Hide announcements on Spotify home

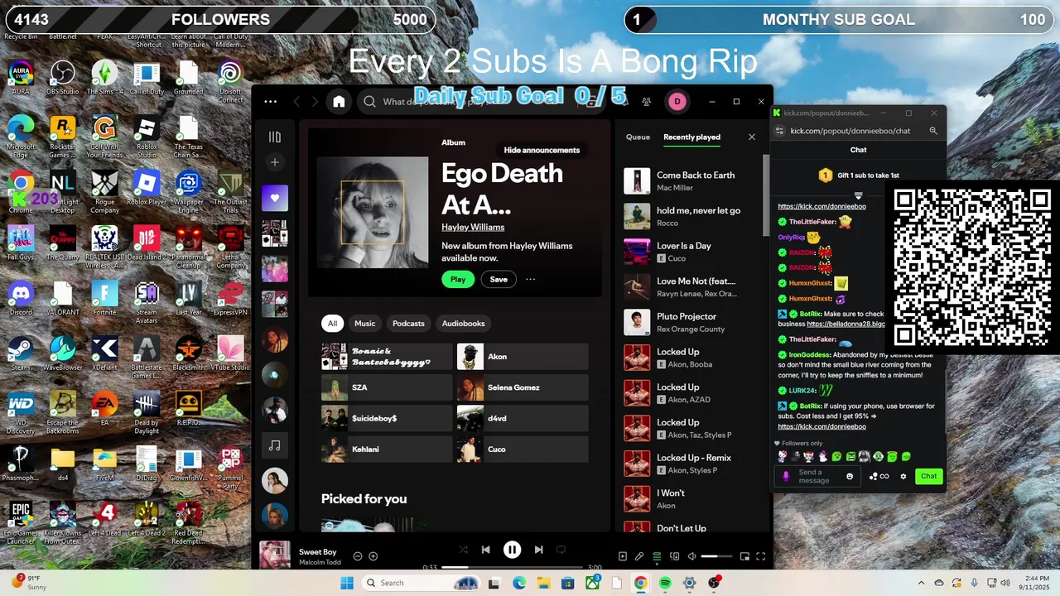542,150
